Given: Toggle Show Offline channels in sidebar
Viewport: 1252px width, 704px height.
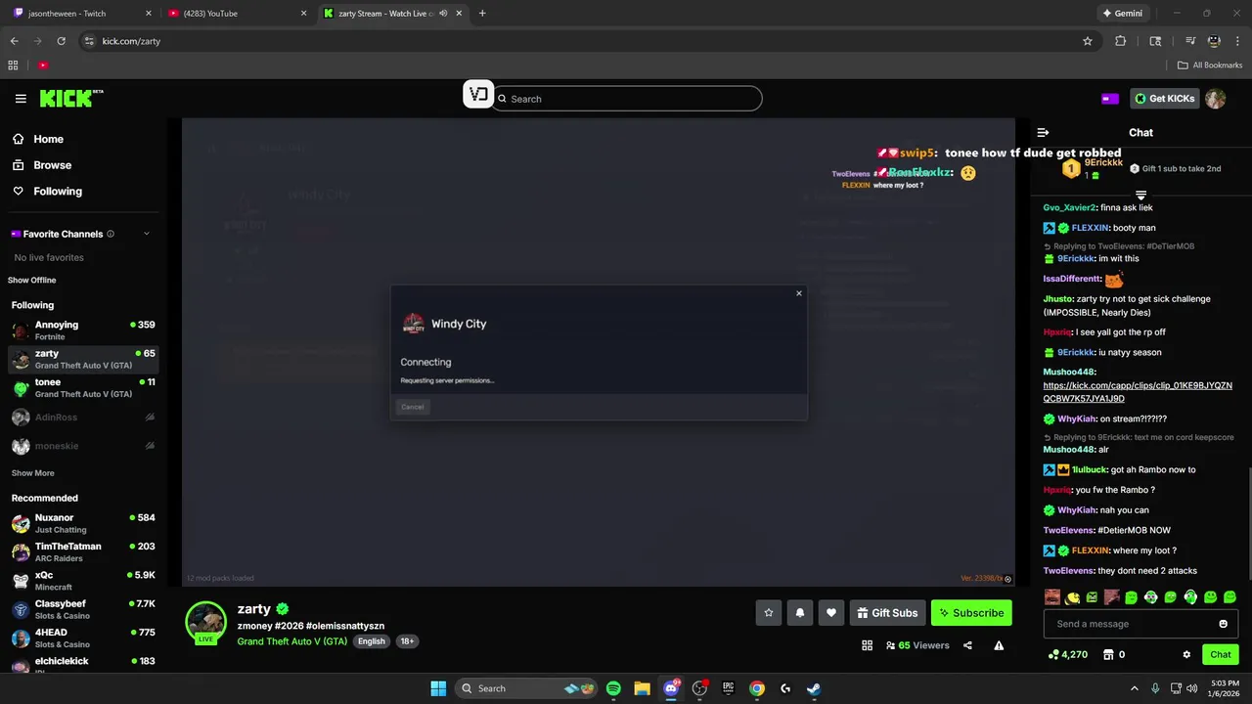Looking at the screenshot, I should (32, 281).
